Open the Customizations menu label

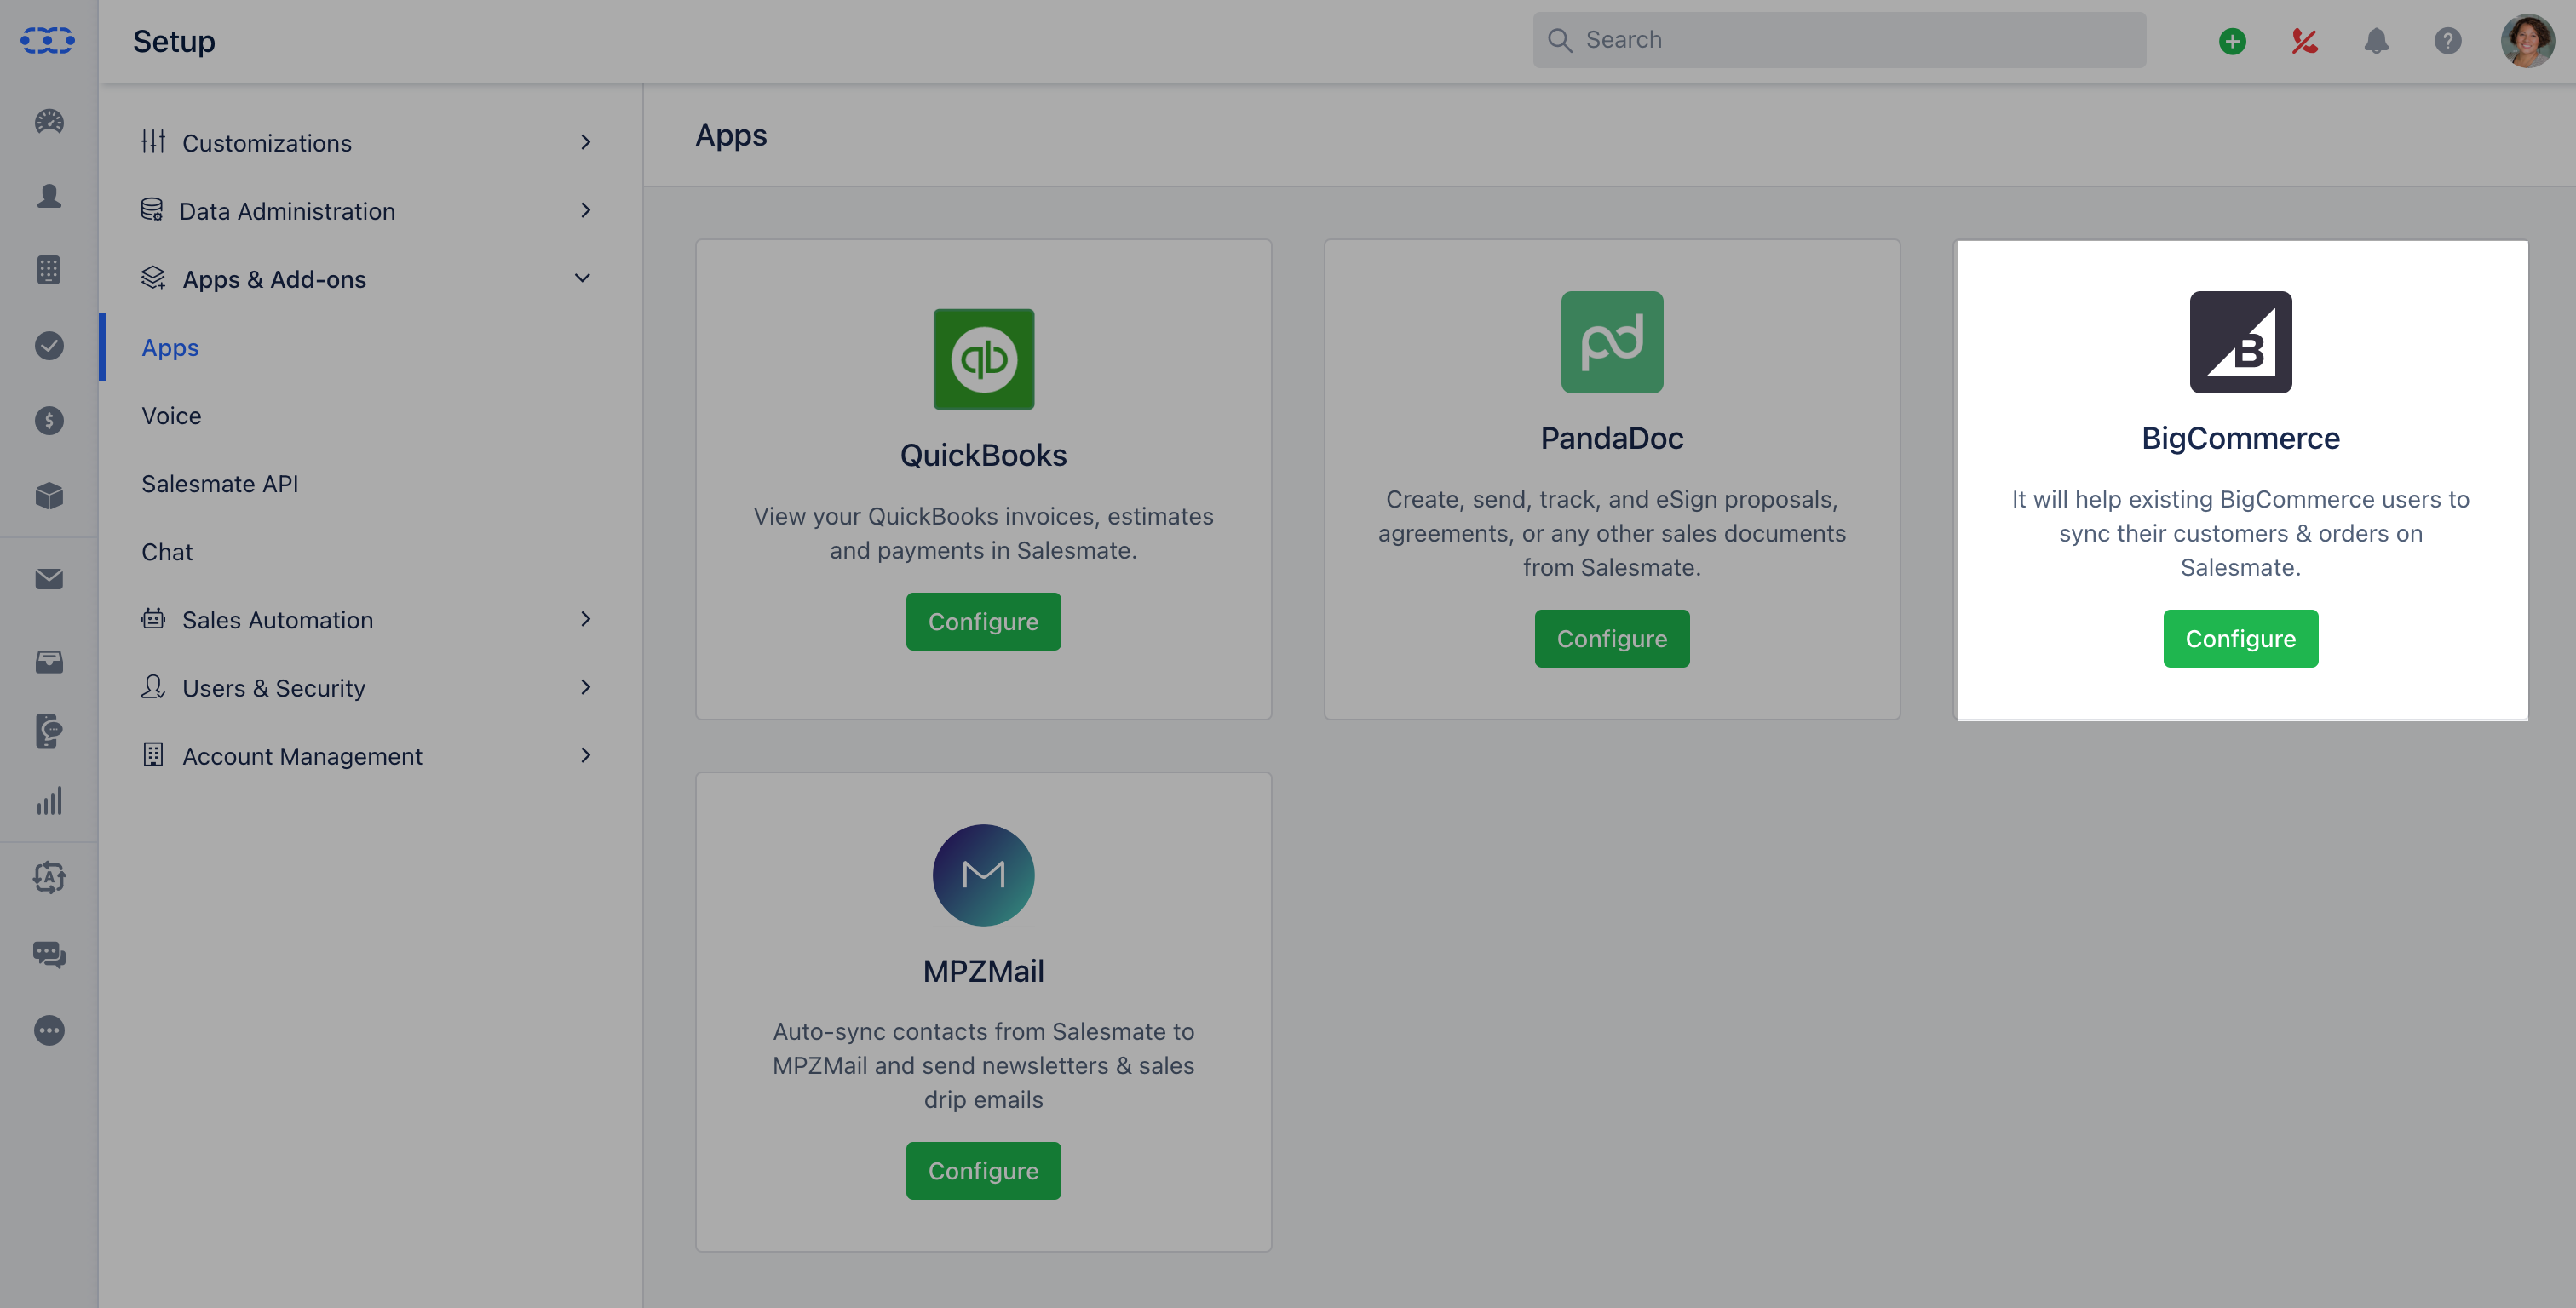267,143
